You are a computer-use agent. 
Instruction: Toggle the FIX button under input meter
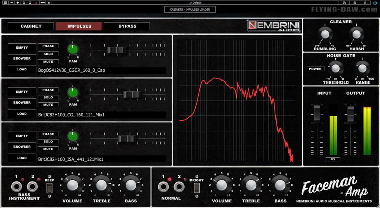coord(333,159)
